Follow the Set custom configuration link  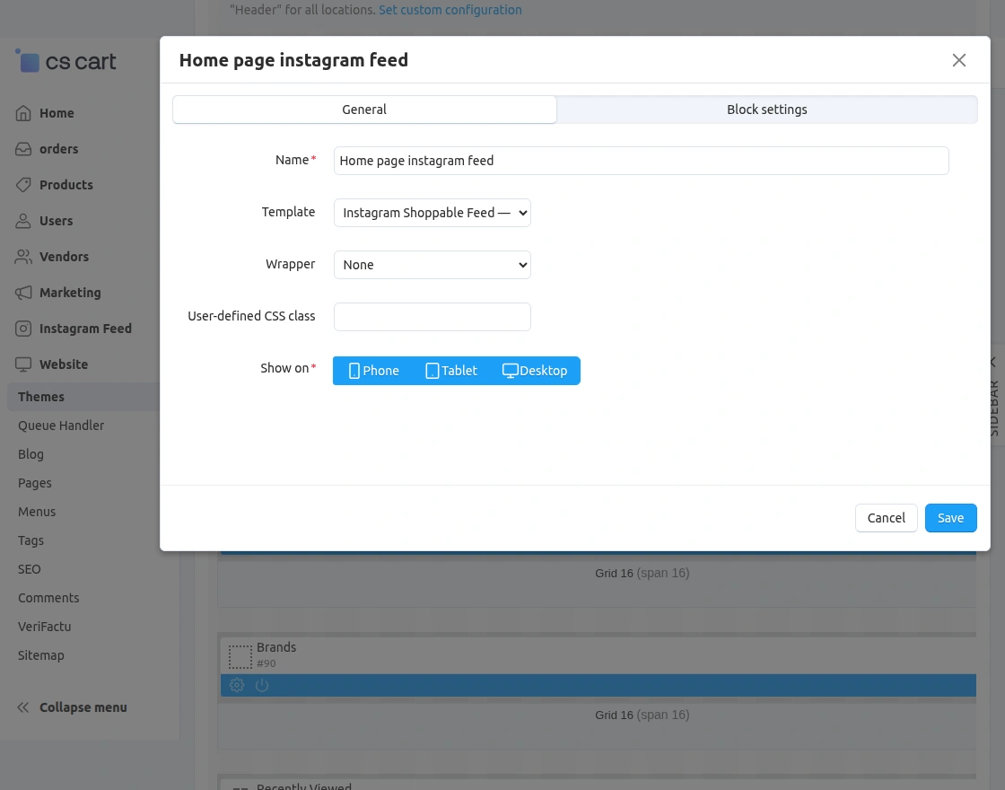pyautogui.click(x=450, y=10)
